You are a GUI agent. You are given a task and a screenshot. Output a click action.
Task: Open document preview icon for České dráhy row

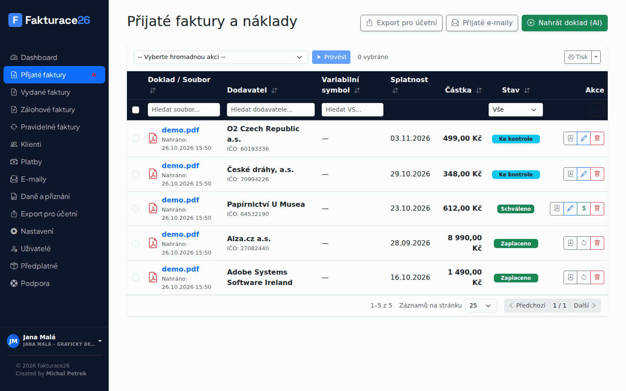click(x=570, y=174)
